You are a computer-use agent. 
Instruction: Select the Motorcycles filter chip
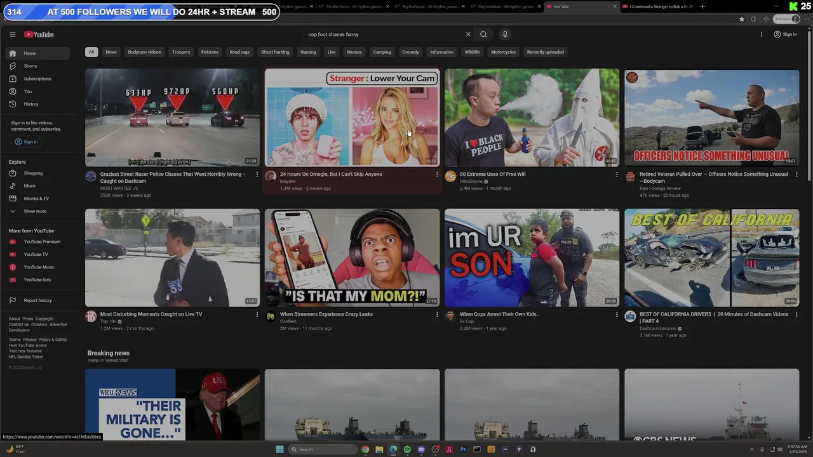coord(503,52)
